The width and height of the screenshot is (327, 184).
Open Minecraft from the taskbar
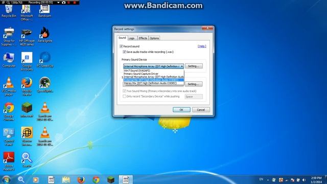point(111,179)
